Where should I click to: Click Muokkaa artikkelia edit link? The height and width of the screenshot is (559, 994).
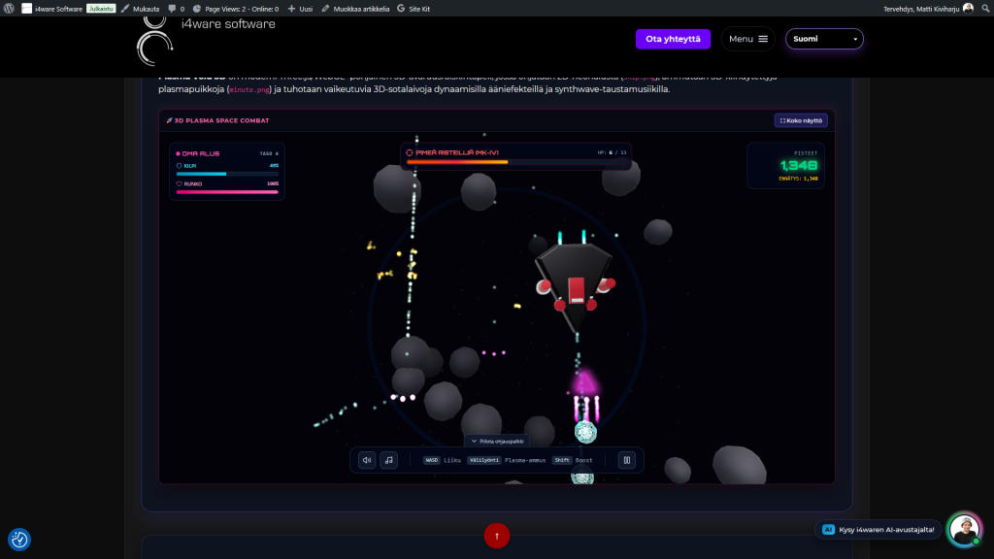tap(355, 9)
